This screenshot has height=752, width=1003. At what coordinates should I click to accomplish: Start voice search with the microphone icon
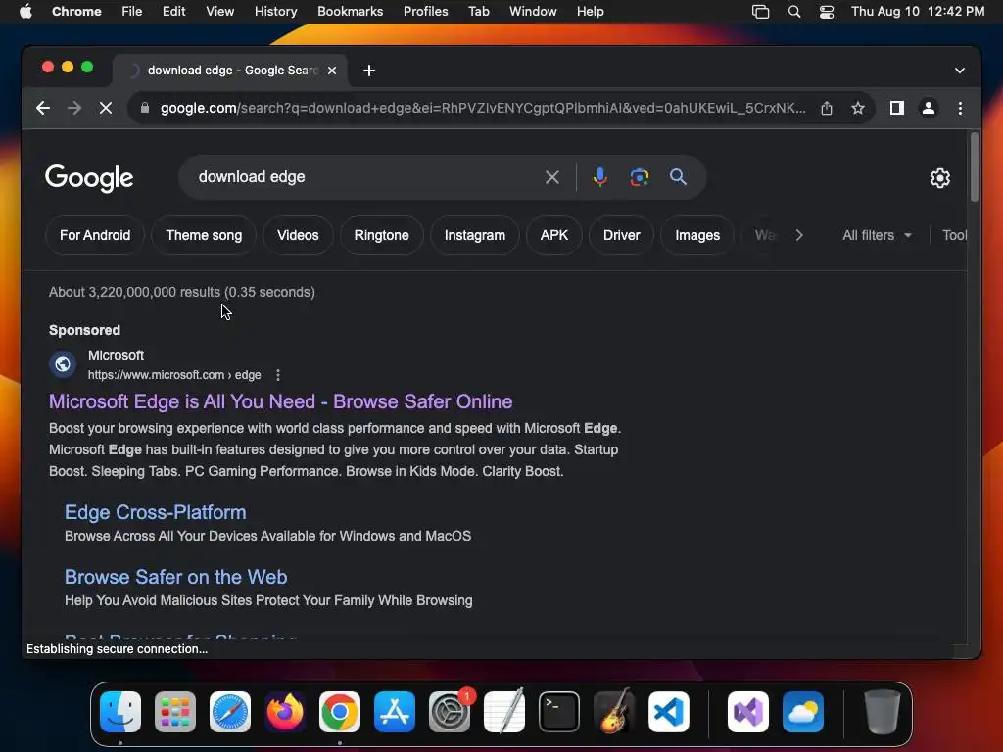coord(600,177)
